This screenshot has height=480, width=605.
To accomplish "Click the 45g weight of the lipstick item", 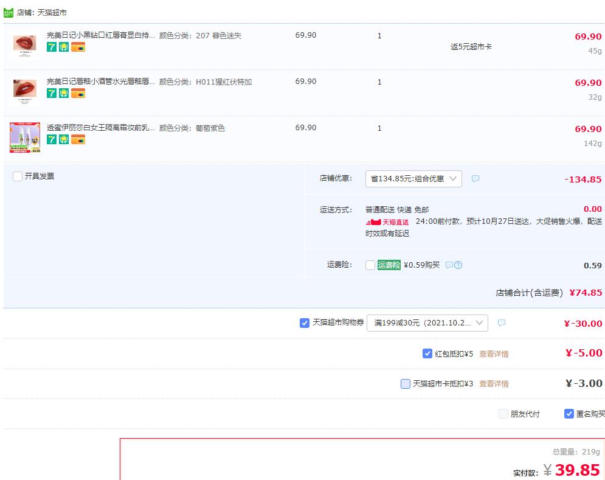I will [595, 51].
